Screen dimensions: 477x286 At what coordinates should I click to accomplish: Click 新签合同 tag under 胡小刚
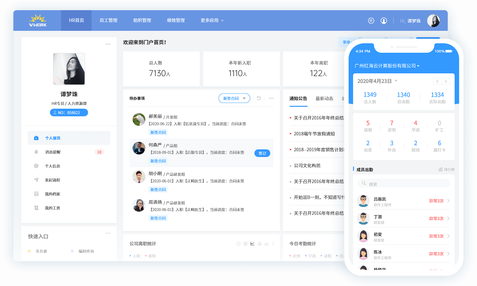point(158,190)
